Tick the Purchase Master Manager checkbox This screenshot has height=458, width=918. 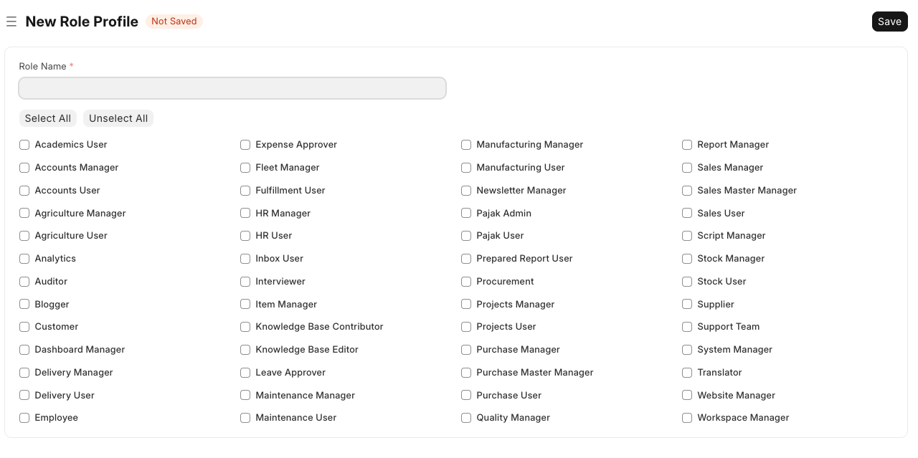tap(466, 373)
